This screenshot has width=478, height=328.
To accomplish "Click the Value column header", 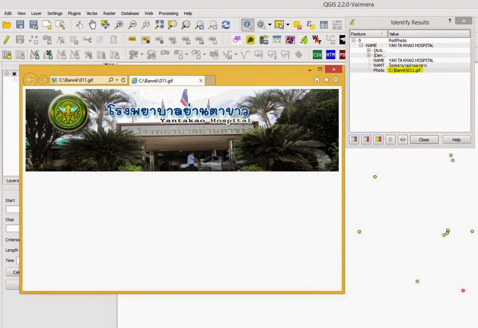I will coord(429,34).
